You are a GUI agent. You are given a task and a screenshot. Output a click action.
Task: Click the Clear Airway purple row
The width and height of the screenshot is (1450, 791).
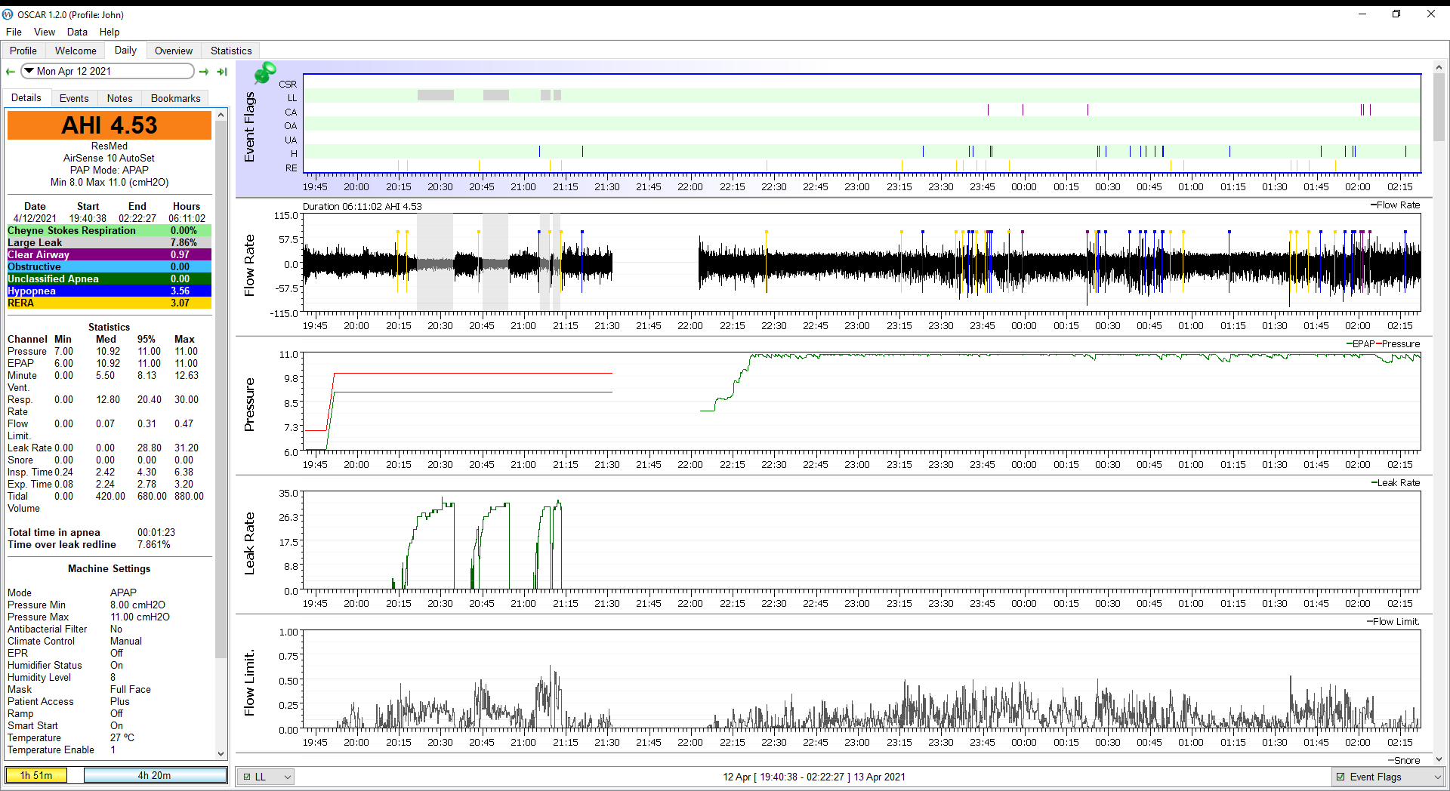110,254
